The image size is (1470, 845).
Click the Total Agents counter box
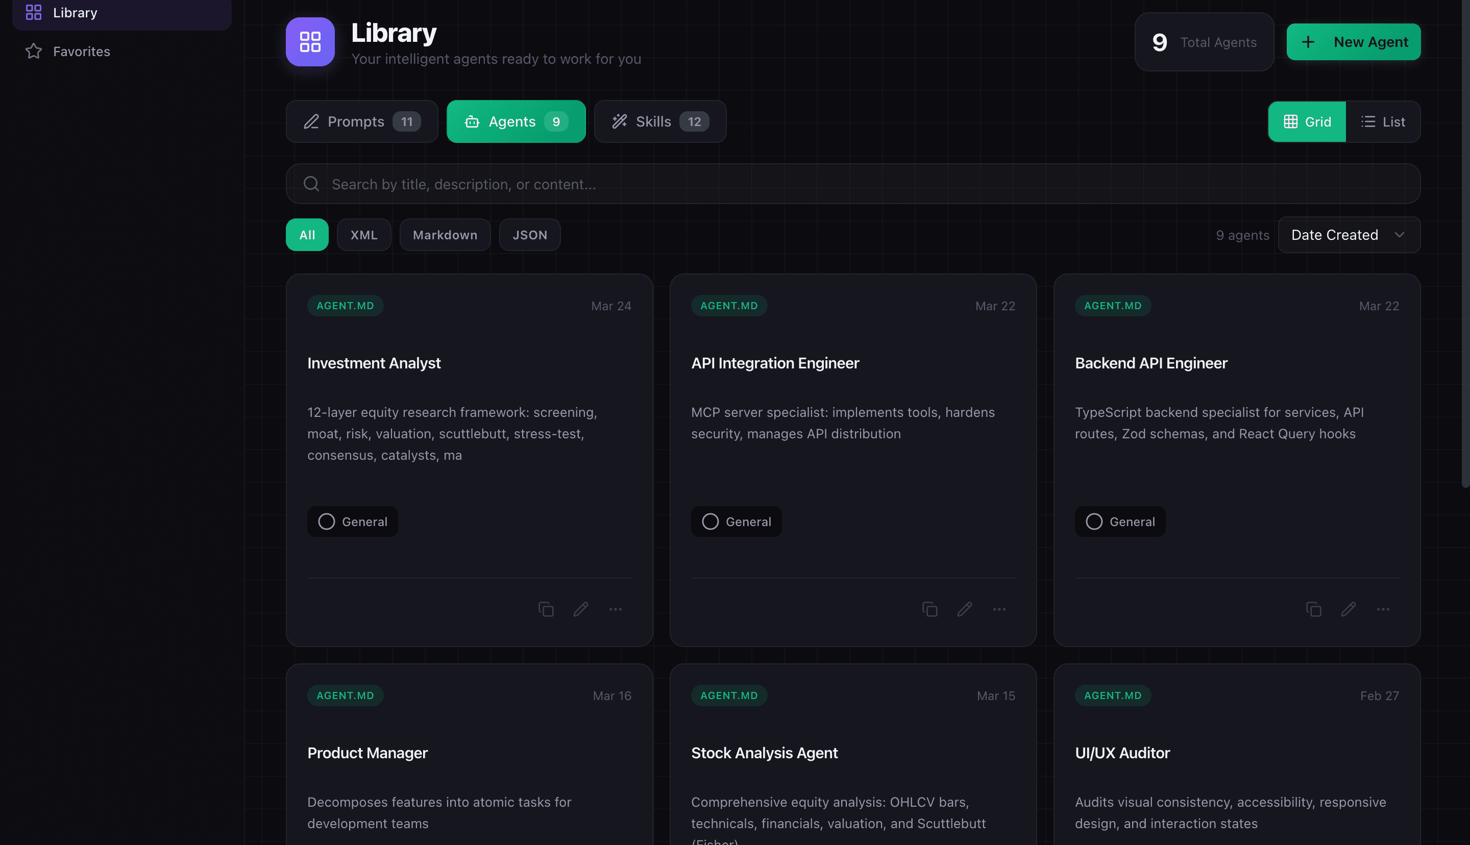1204,42
